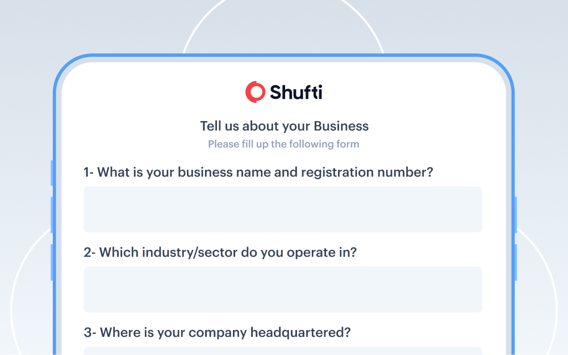The image size is (568, 355).
Task: Focus the business name and registration input
Action: (283, 209)
